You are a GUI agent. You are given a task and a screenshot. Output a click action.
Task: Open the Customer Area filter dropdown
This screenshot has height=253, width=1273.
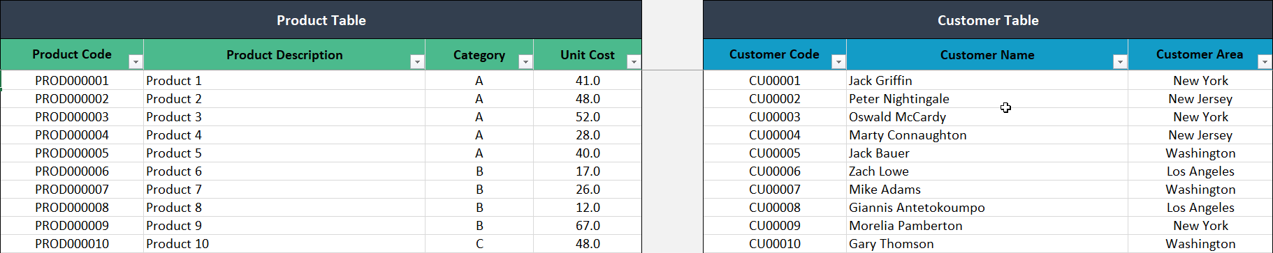point(1265,62)
